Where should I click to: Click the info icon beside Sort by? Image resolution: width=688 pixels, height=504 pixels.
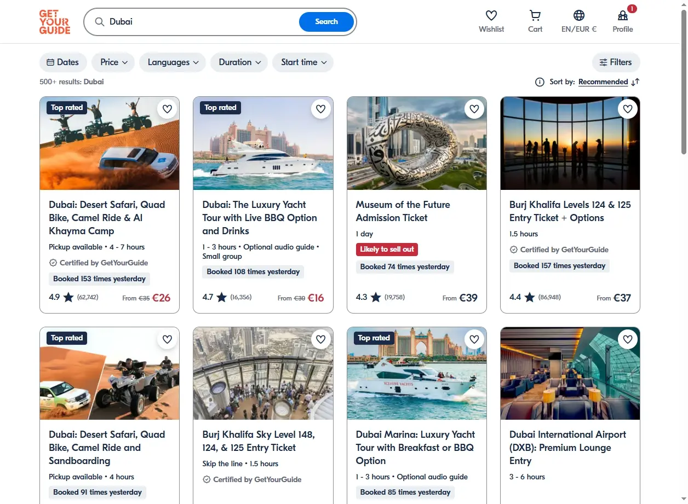point(540,82)
